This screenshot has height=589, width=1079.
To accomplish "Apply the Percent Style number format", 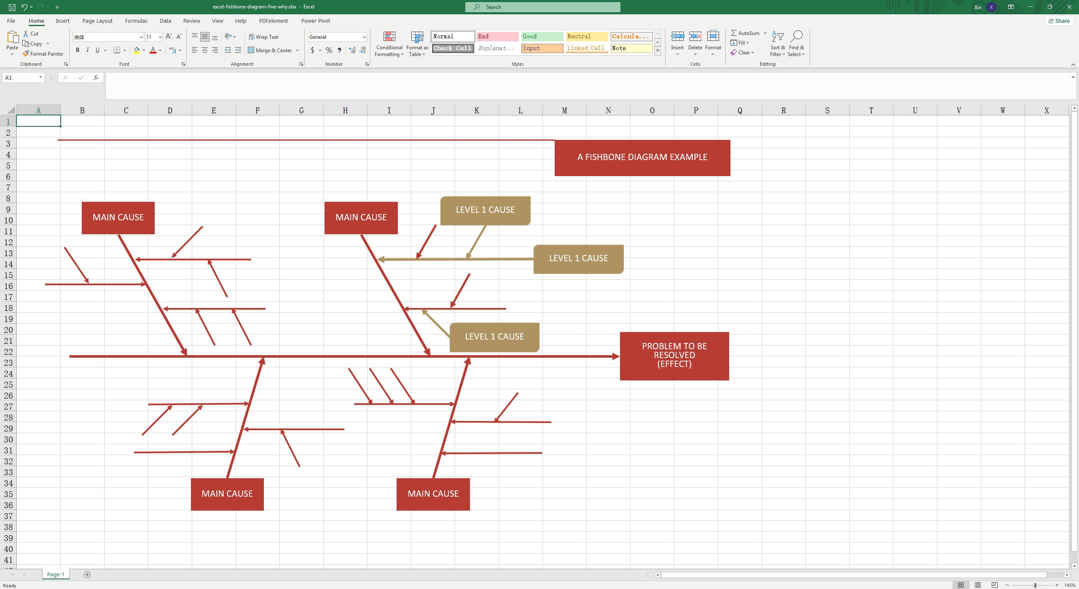I will pyautogui.click(x=328, y=50).
